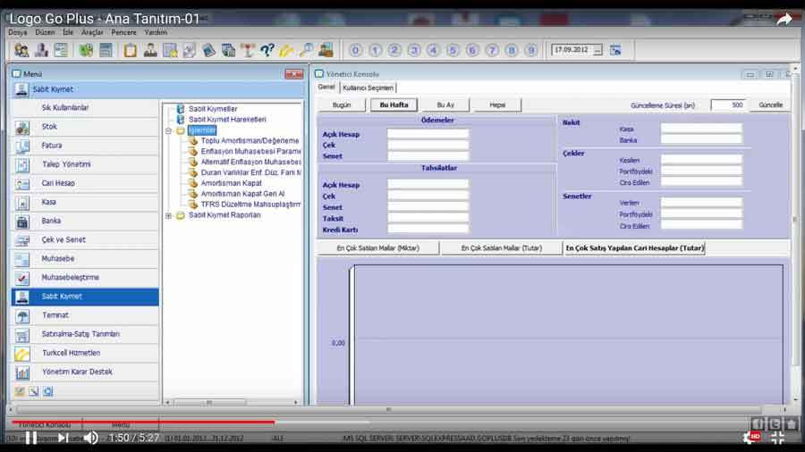
Task: Click the Hepsi filter button
Action: pyautogui.click(x=497, y=105)
